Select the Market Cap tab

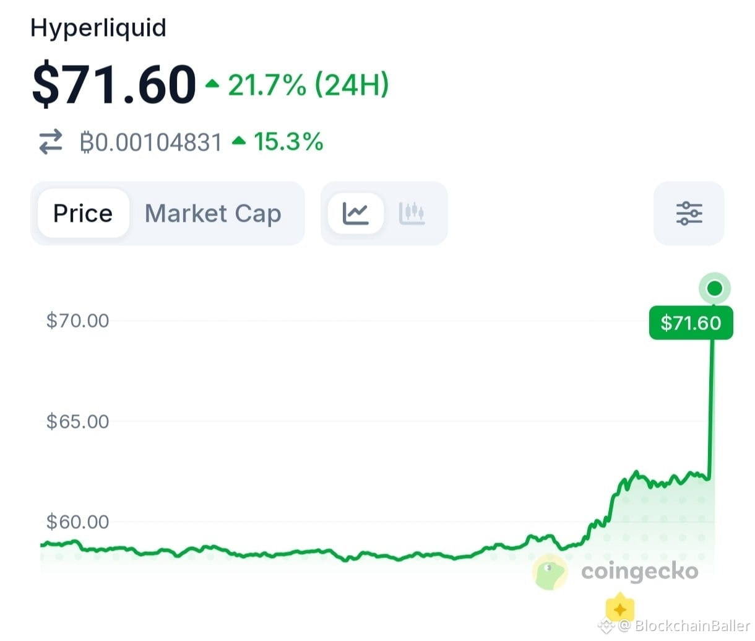213,214
